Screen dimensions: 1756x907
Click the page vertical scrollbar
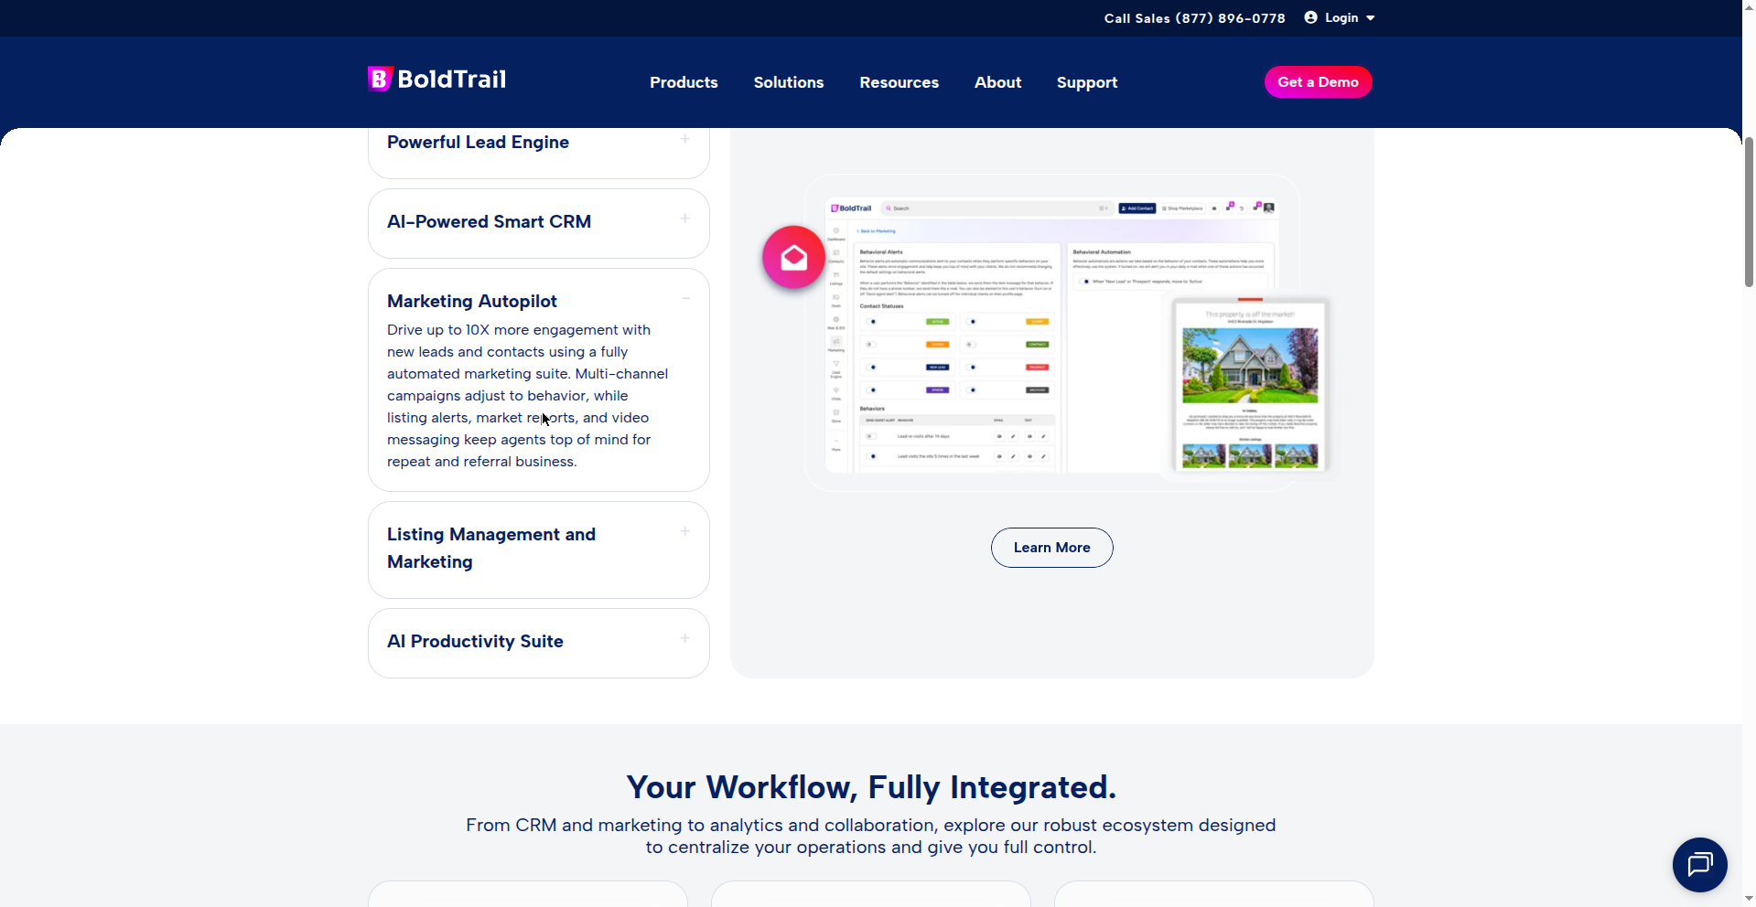click(1749, 212)
